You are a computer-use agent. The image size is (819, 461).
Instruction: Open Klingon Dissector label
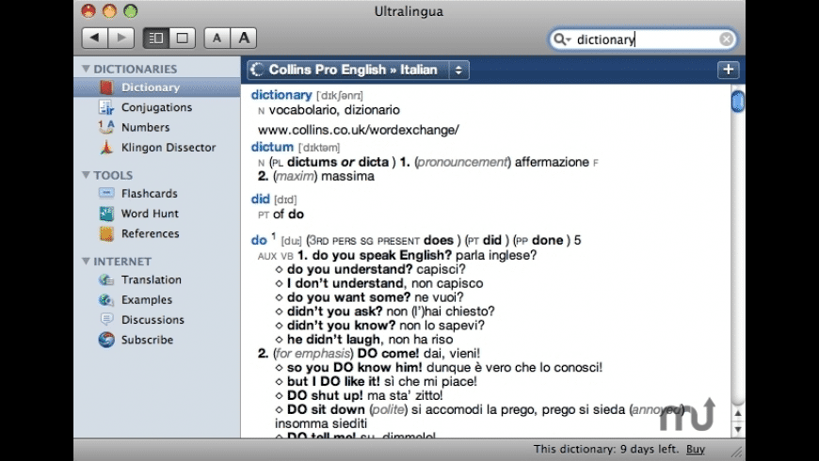click(169, 147)
